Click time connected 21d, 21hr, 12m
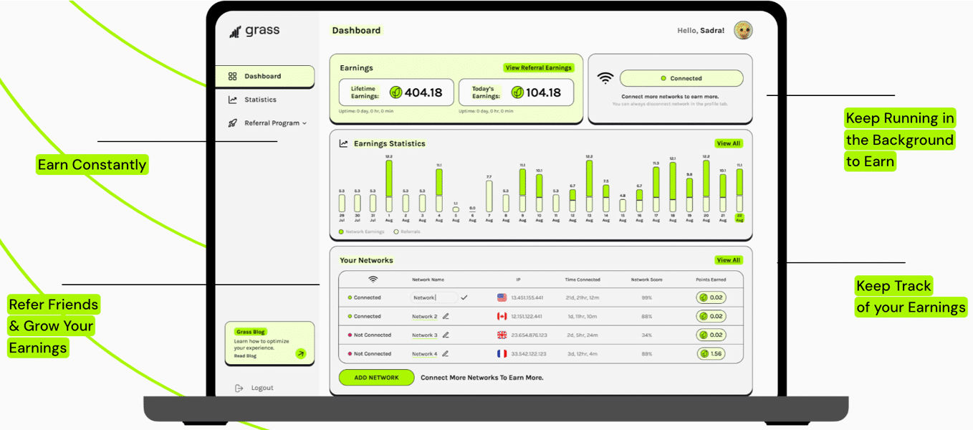The width and height of the screenshot is (973, 430). (x=582, y=297)
